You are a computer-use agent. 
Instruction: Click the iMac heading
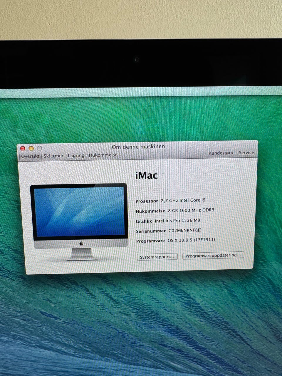tap(147, 176)
